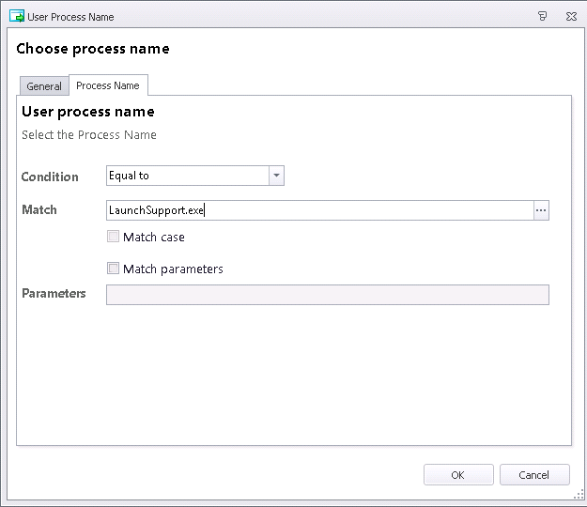Image resolution: width=587 pixels, height=507 pixels.
Task: Click the User Process Name window icon
Action: point(17,17)
